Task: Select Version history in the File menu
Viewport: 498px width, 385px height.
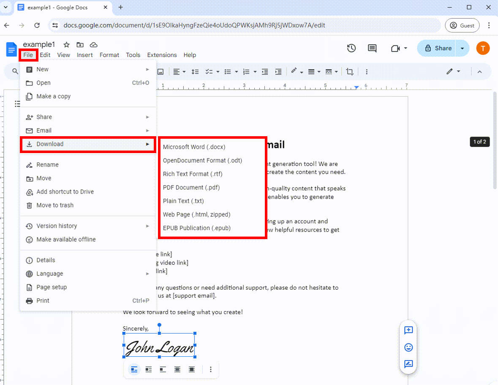Action: [88, 226]
